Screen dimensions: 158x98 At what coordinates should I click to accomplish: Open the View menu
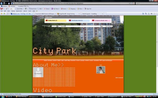tap(9, 11)
